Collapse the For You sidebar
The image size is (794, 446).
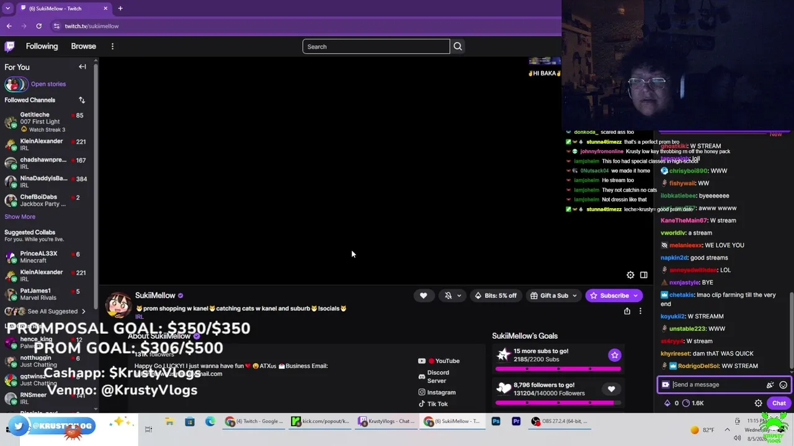tap(83, 67)
